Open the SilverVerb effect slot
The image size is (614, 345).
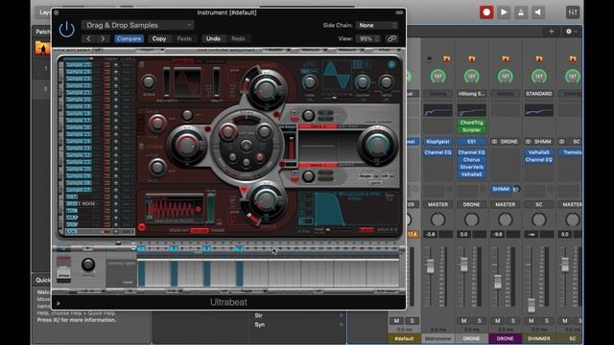[471, 167]
